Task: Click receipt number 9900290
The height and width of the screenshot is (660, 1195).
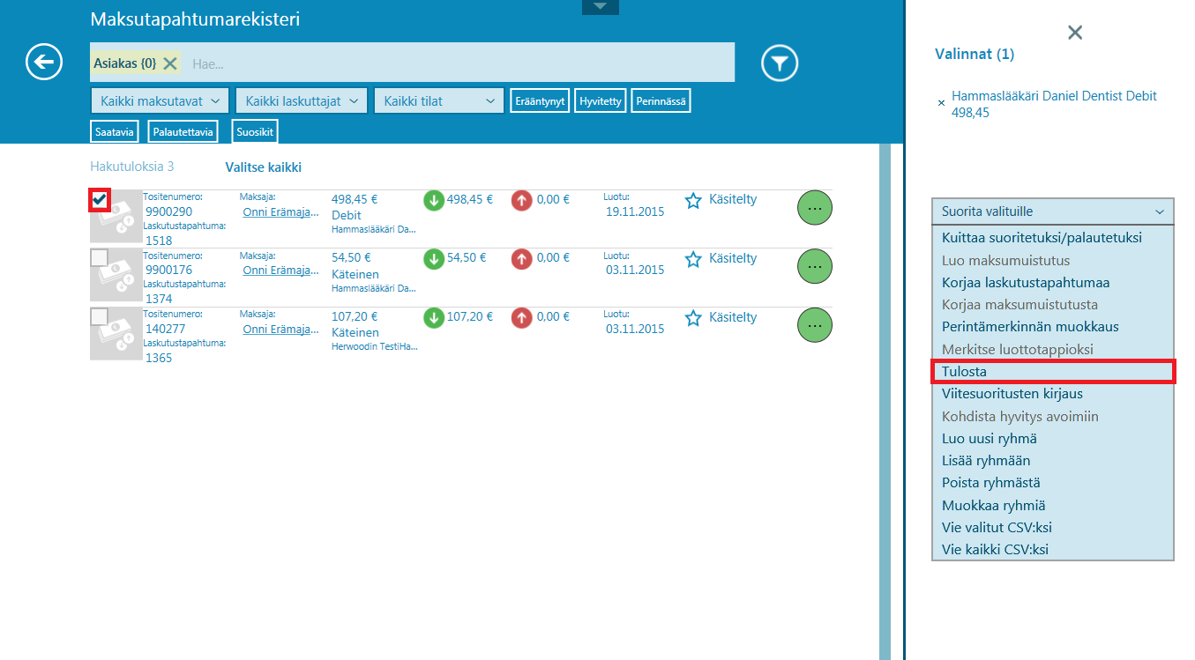Action: 168,212
